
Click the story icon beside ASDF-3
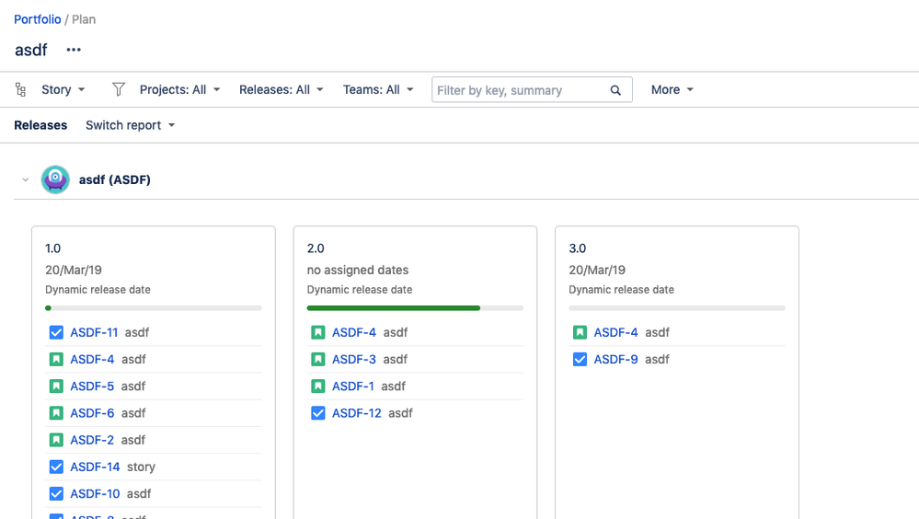pyautogui.click(x=317, y=360)
